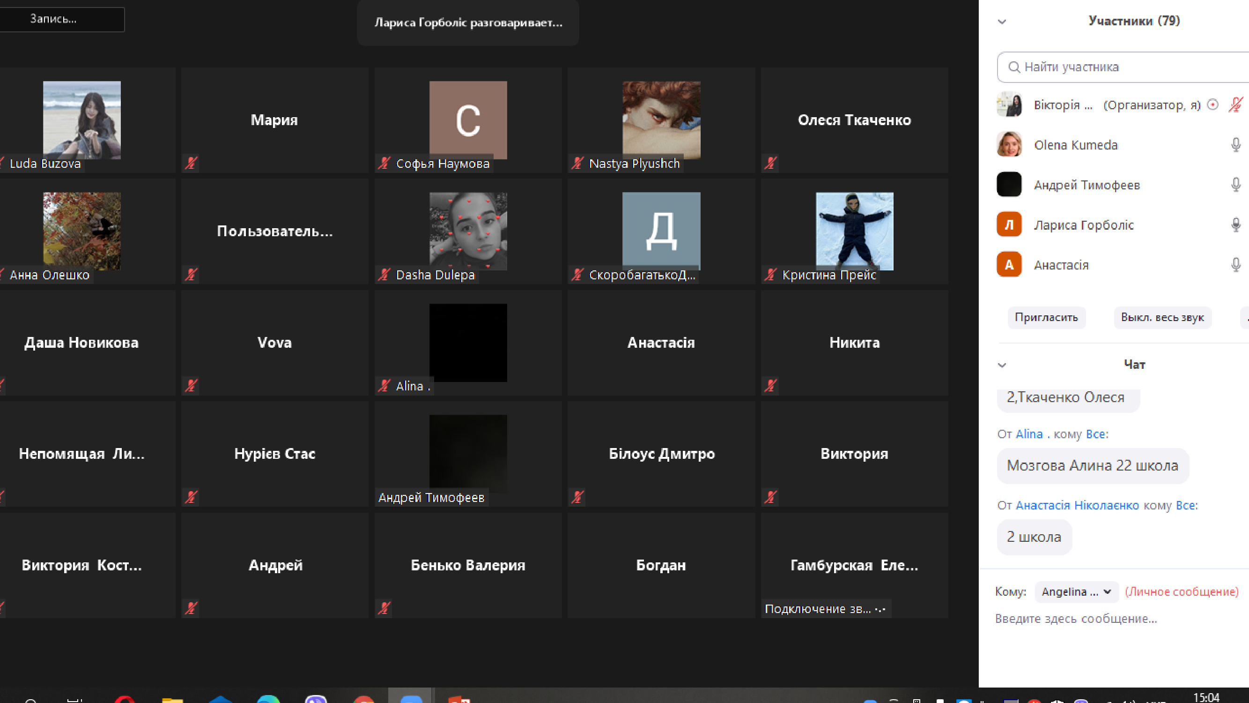This screenshot has width=1249, height=703.
Task: Click the Alina sender link in the chat
Action: click(1029, 434)
